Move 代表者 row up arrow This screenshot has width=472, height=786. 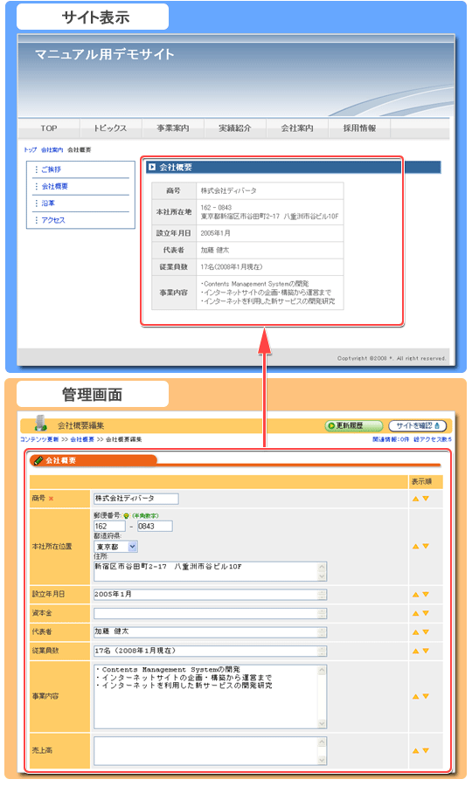(x=415, y=632)
